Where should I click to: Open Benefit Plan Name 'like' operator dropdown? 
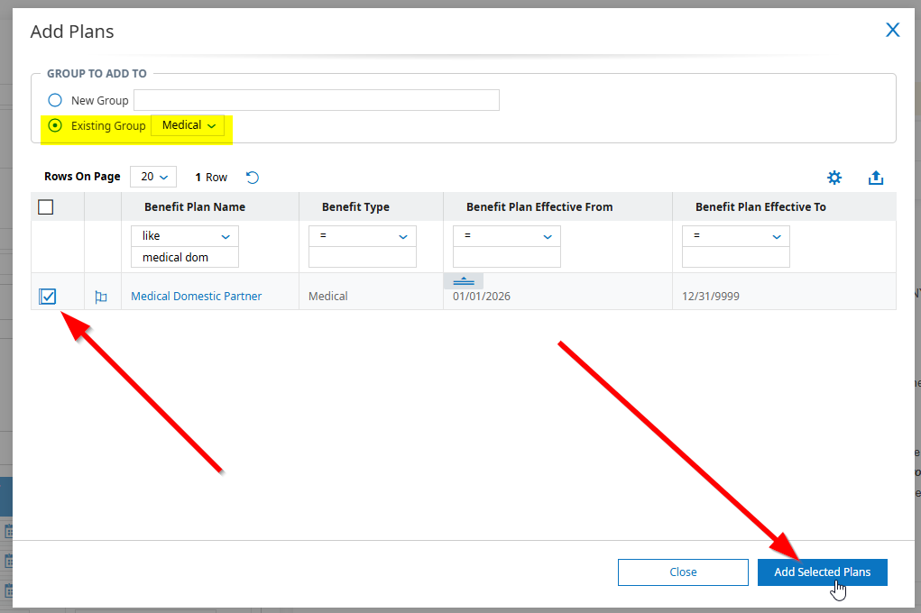coord(185,236)
